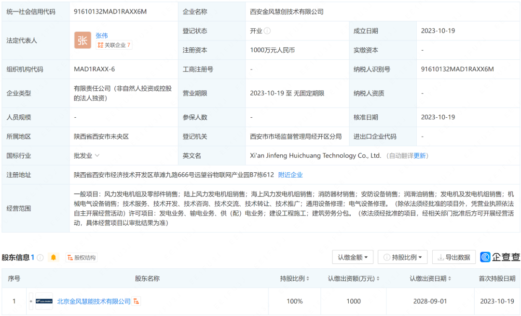The height and width of the screenshot is (316, 521).
Task: Open the 认缴金额 dropdown filter
Action: pos(353,257)
